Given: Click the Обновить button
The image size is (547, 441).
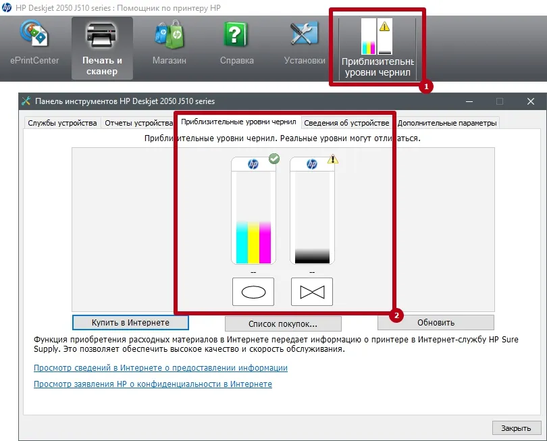Looking at the screenshot, I should click(436, 322).
